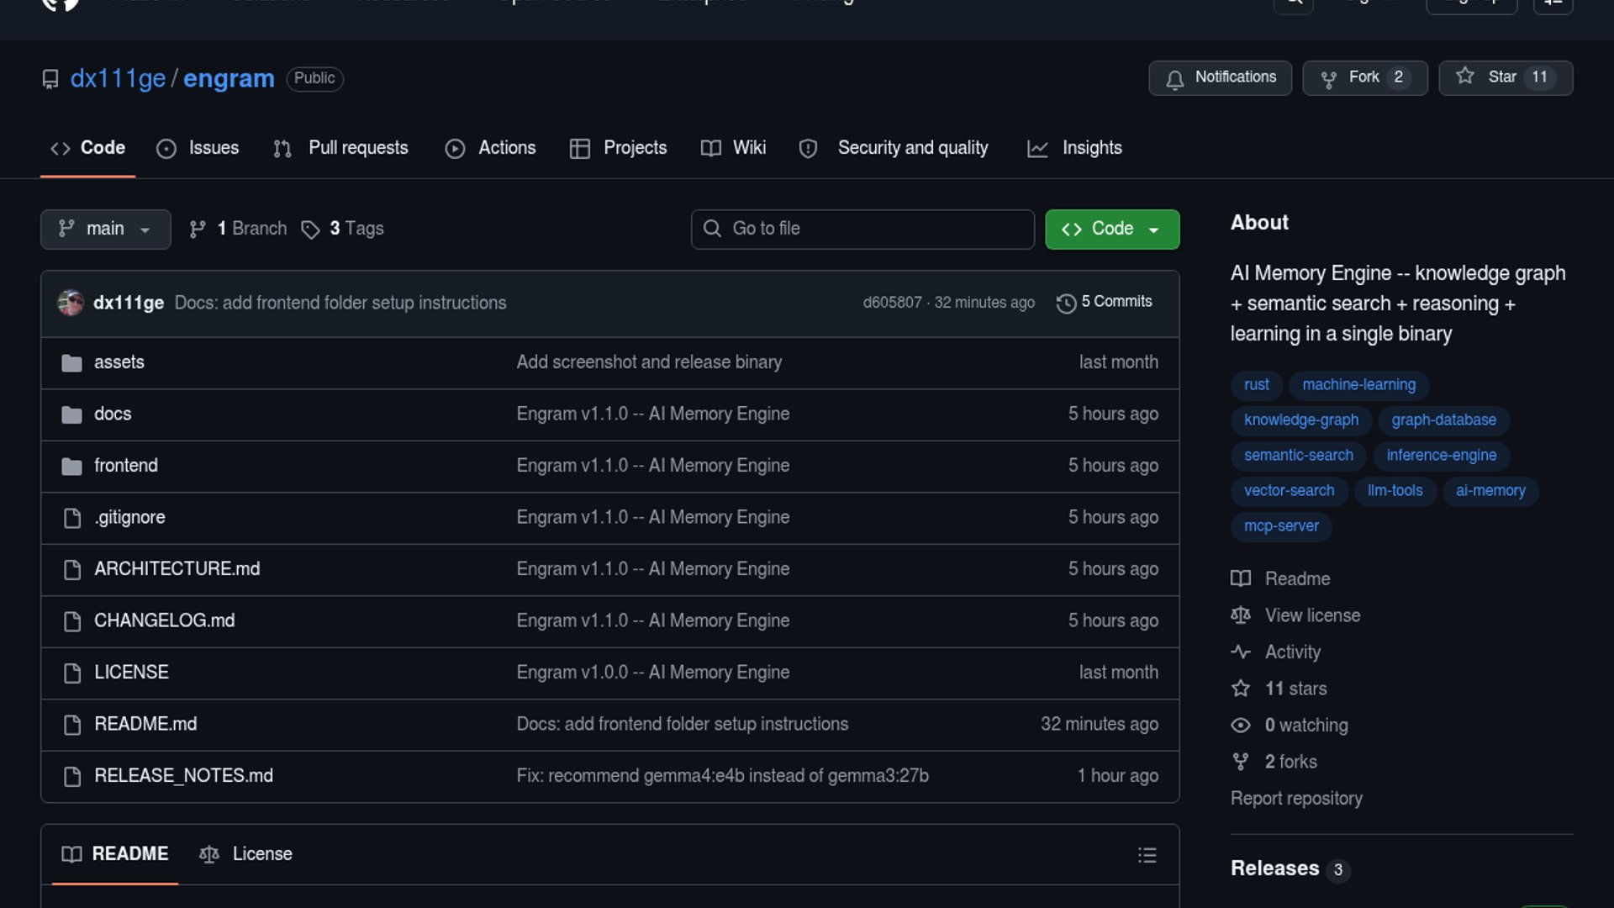Click the RELEASE_NOTES.md file icon
The height and width of the screenshot is (908, 1614).
click(x=72, y=777)
